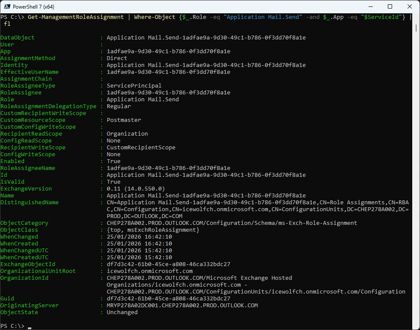
Task: Maximize the PowerShell 7 window
Action: (390, 6)
